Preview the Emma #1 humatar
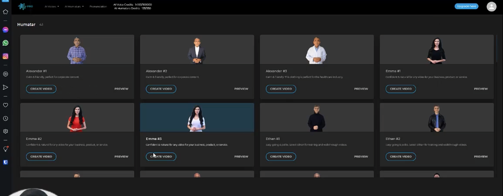This screenshot has height=196, width=503. pyautogui.click(x=481, y=89)
